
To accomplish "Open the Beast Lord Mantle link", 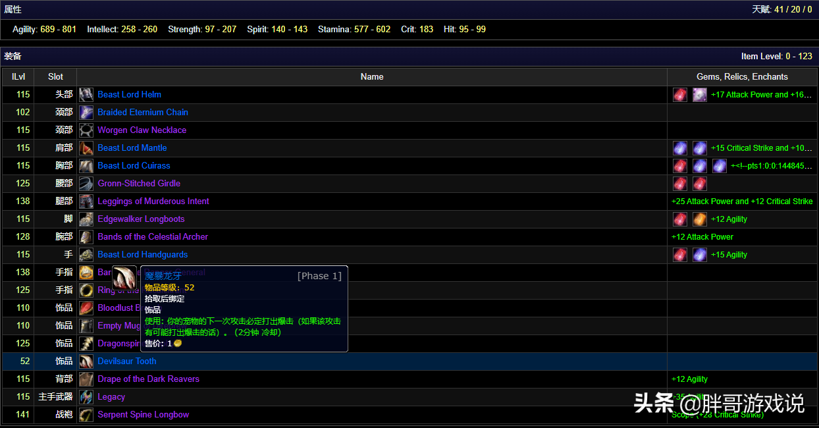I will [x=132, y=148].
